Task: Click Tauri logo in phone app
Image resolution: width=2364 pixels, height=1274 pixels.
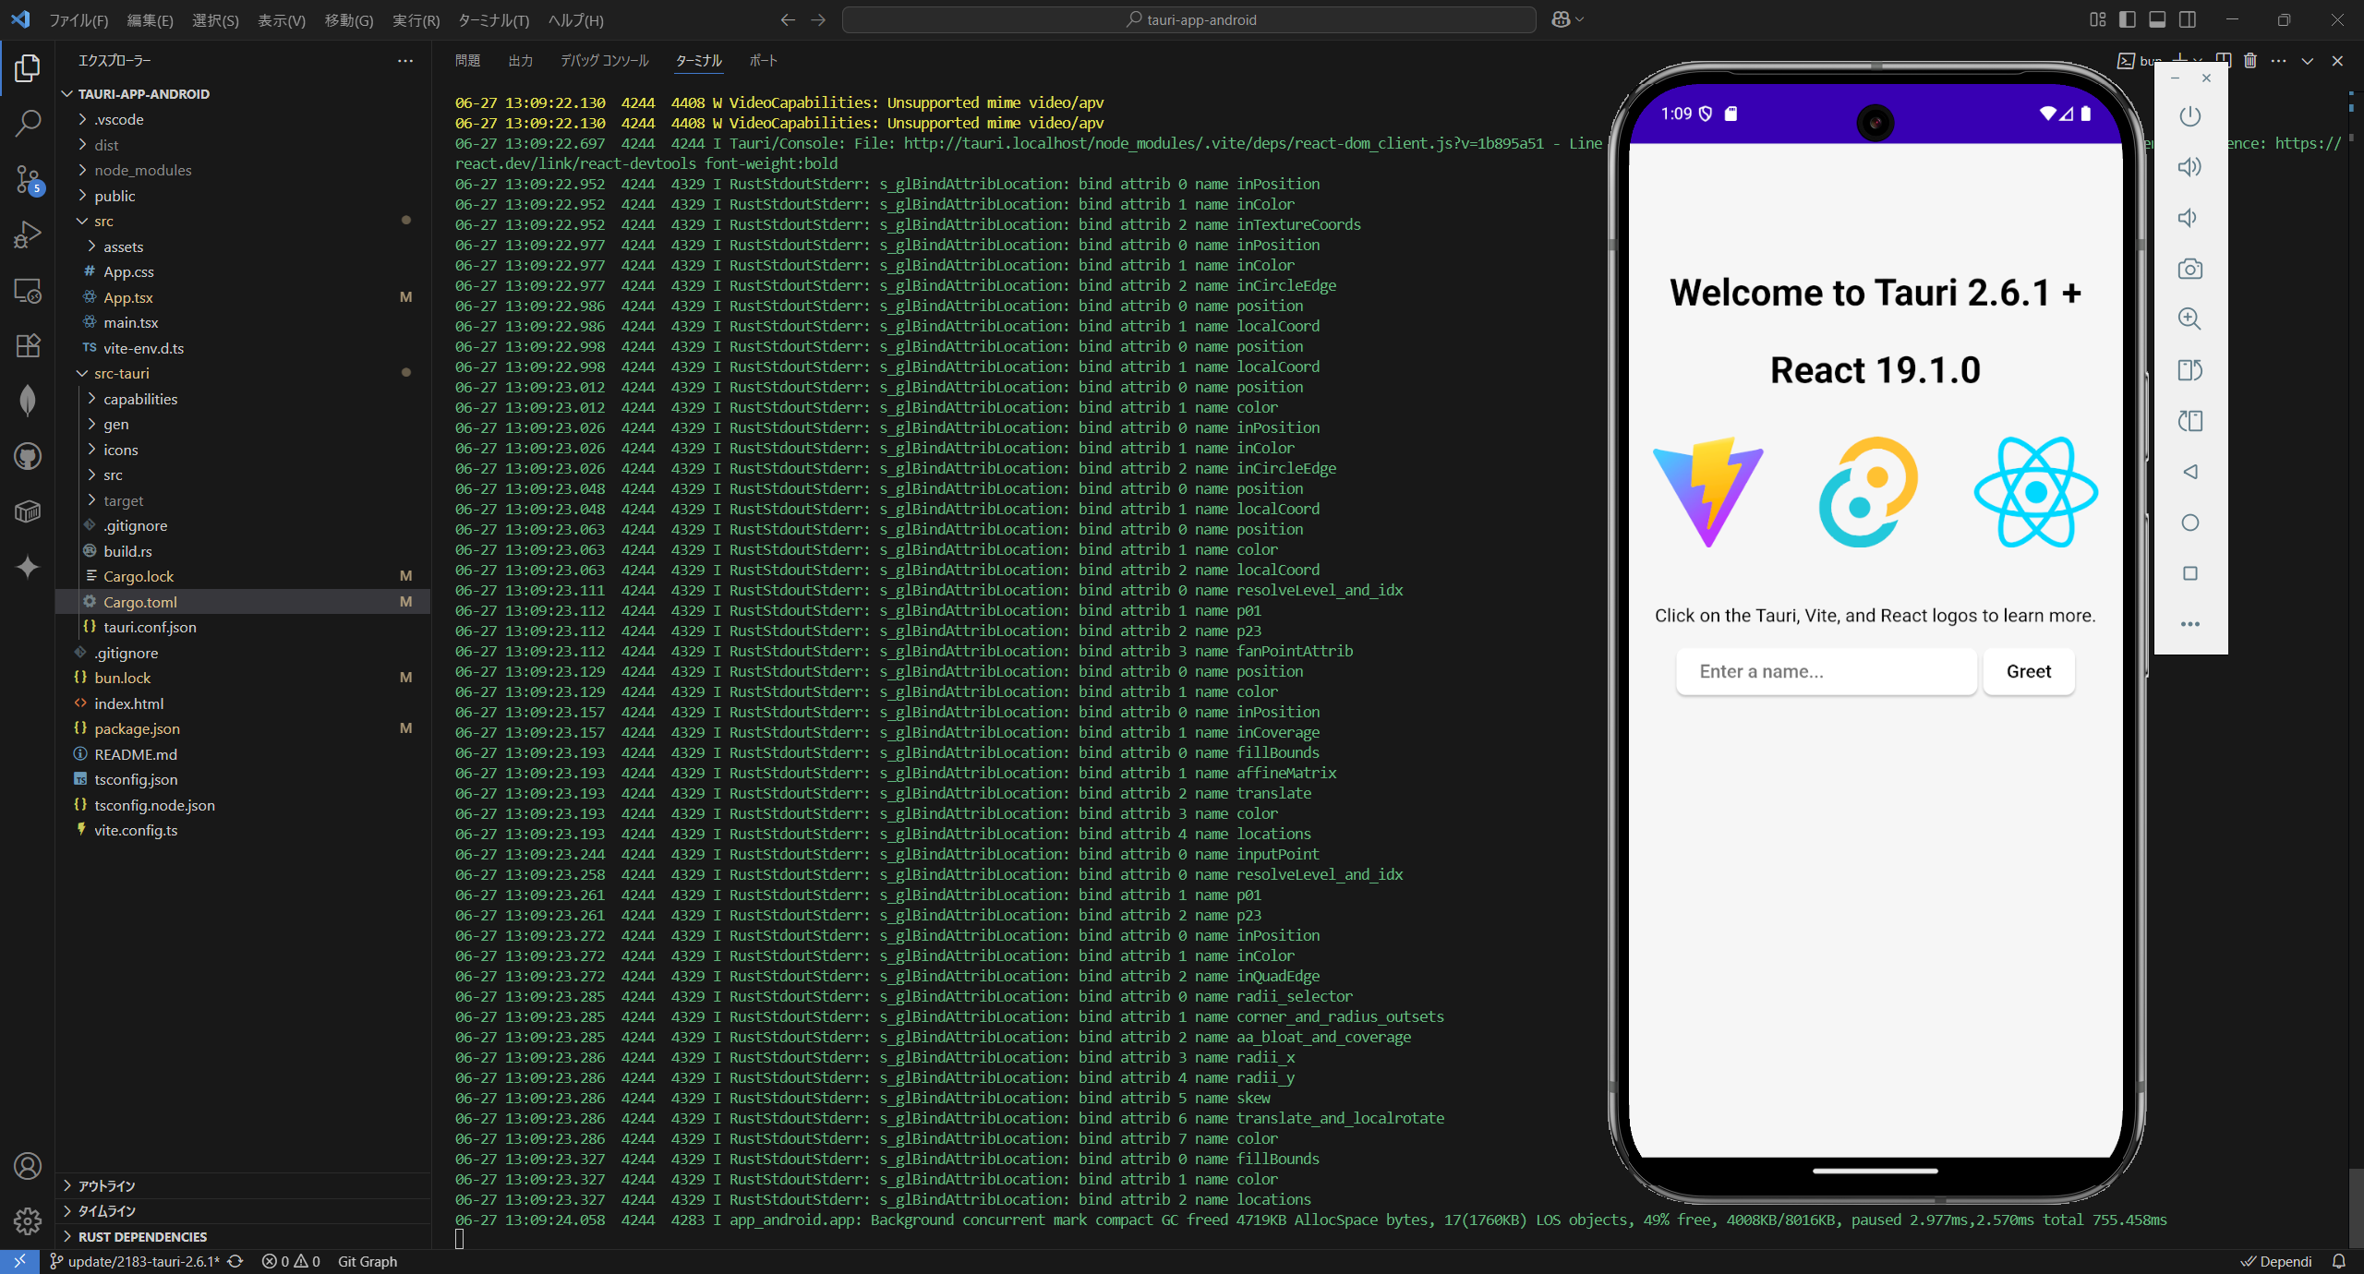Action: click(x=1869, y=492)
